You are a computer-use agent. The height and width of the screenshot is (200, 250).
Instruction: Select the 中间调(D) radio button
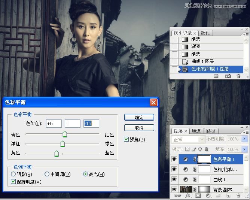pyautogui.click(x=47, y=174)
